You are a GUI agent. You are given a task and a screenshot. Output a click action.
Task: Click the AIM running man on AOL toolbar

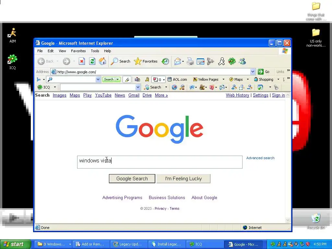pyautogui.click(x=147, y=79)
